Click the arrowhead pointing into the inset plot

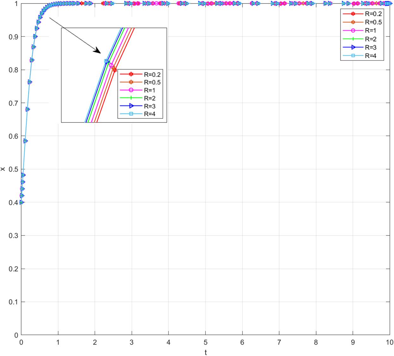coord(97,51)
